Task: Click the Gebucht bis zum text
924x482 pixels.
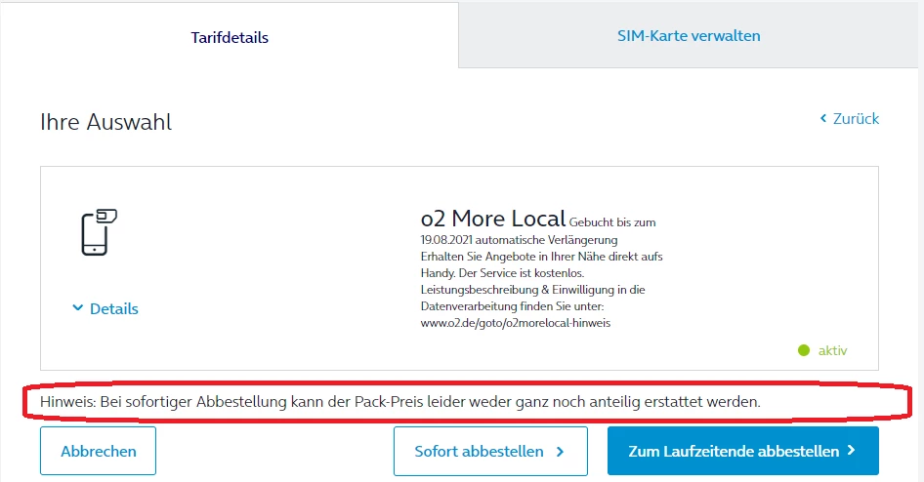Action: click(x=612, y=222)
